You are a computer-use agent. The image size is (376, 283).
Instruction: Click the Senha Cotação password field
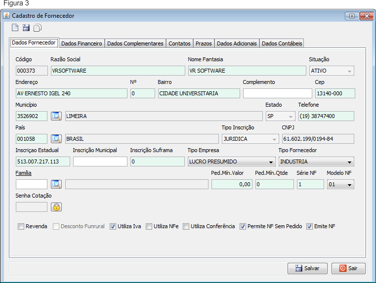pyautogui.click(x=32, y=207)
